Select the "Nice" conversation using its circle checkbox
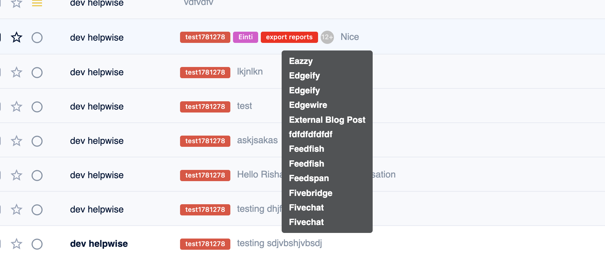The image size is (605, 258). tap(37, 38)
